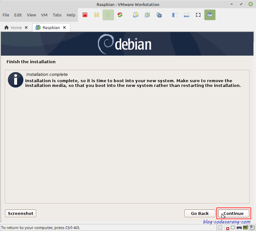Close the Home tab
Image resolution: width=256 pixels, height=231 pixels.
click(x=26, y=27)
